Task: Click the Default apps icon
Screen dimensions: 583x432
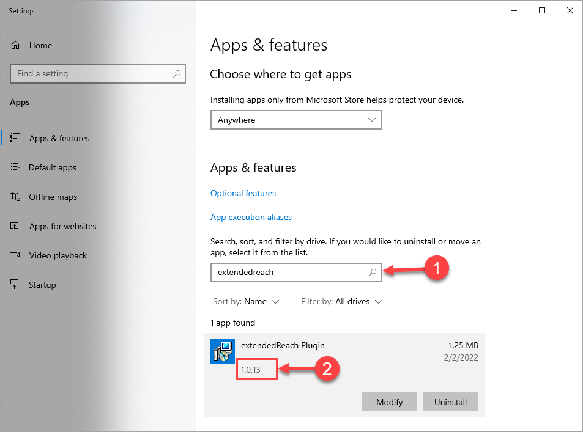Action: click(15, 167)
